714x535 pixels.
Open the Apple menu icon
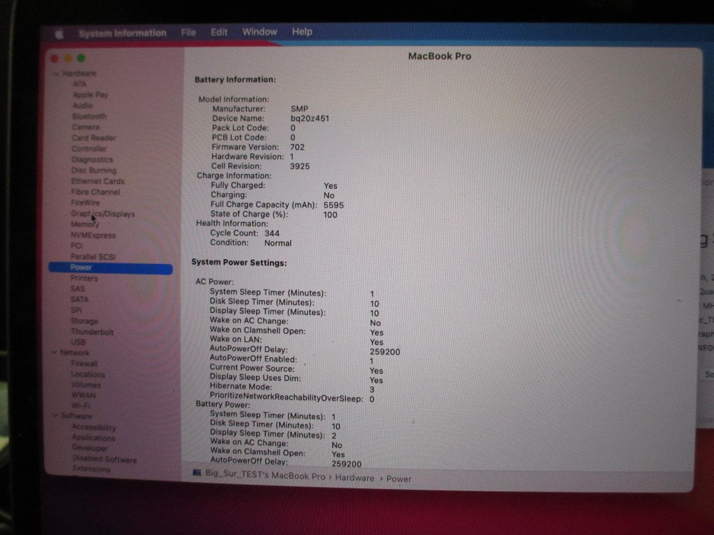tap(59, 33)
